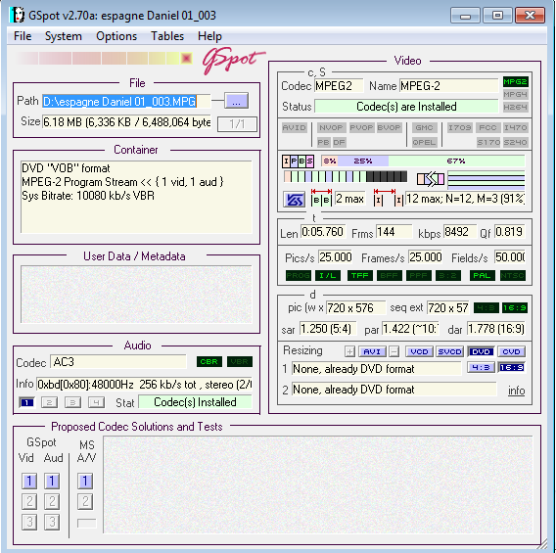Image resolution: width=556 pixels, height=553 pixels.
Task: Click the I709 indicator badge
Action: (x=459, y=127)
